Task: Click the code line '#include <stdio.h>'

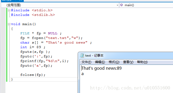Action: click(x=32, y=10)
